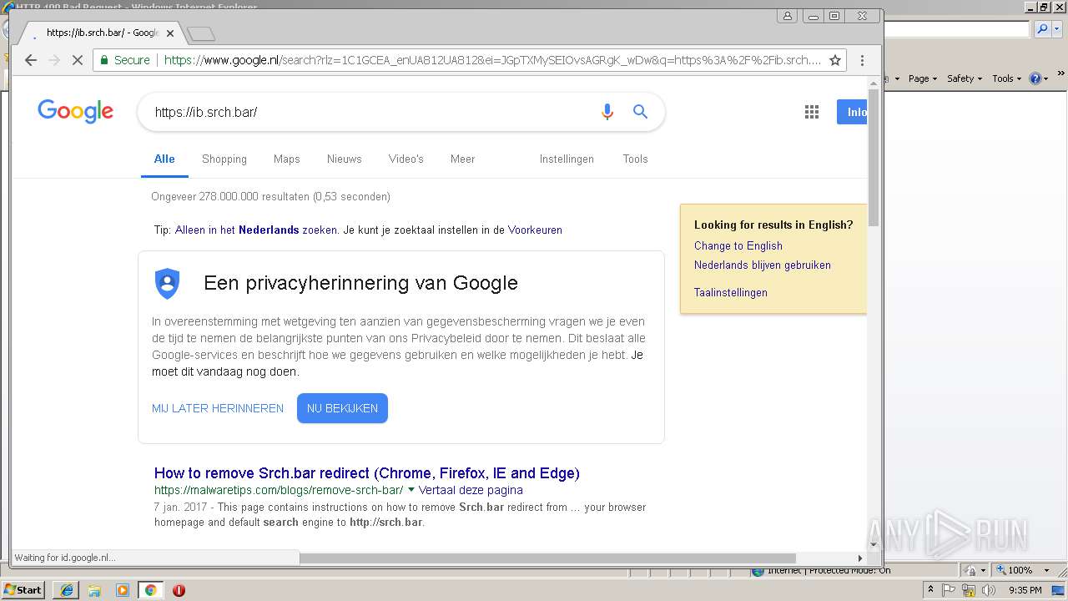The width and height of the screenshot is (1068, 601).
Task: Click the vertical scrollbar down arrow
Action: [874, 544]
